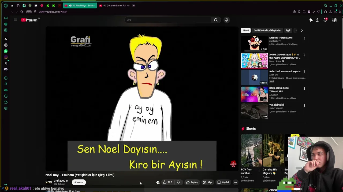The width and height of the screenshot is (343, 192).
Task: Open sidebar Extensions cube icon
Action: 6,102
